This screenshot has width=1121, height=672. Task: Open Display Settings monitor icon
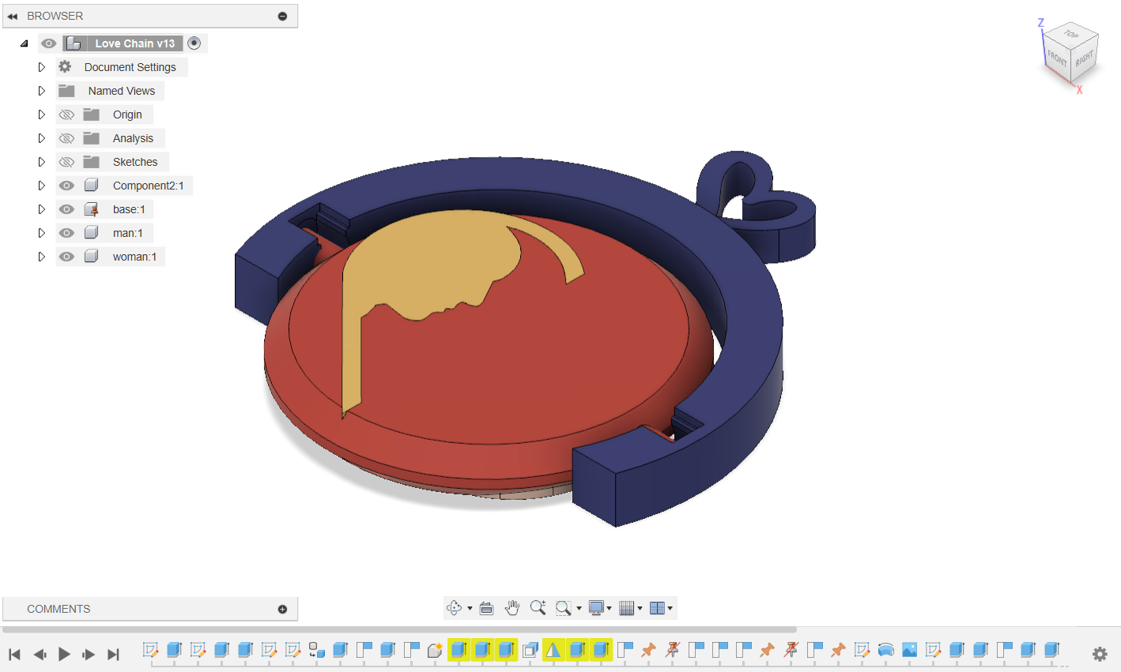(596, 607)
